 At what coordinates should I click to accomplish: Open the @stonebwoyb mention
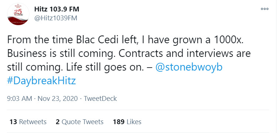[x=189, y=67]
